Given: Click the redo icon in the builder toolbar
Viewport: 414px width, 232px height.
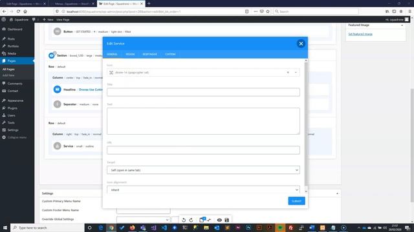Looking at the screenshot, I should (191, 220).
